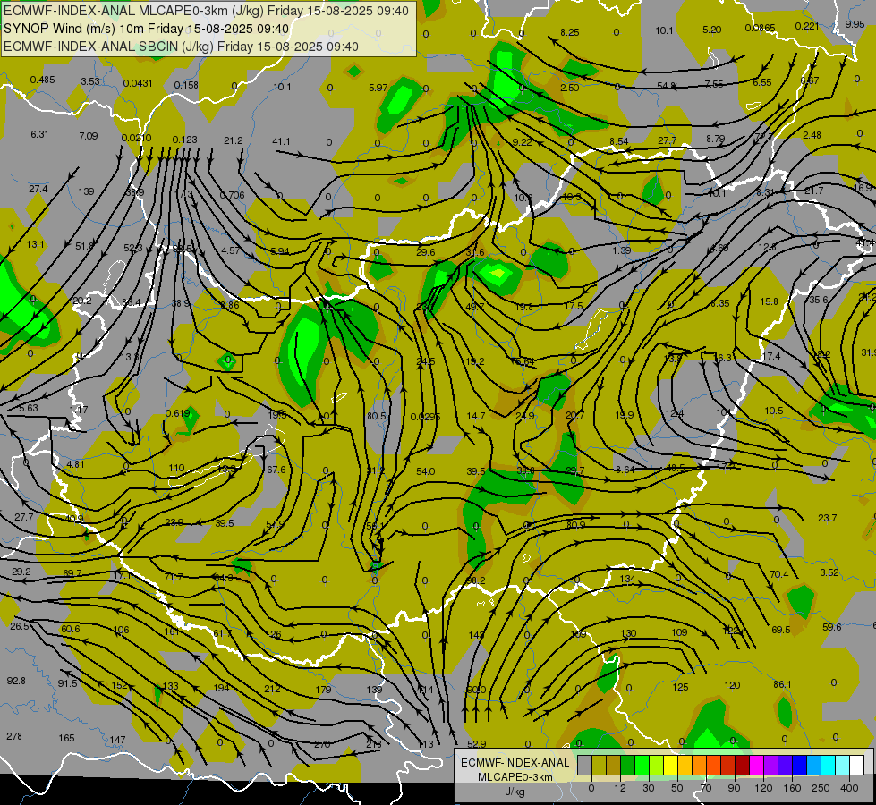
Task: Click the map value '86.1'
Action: (782, 684)
